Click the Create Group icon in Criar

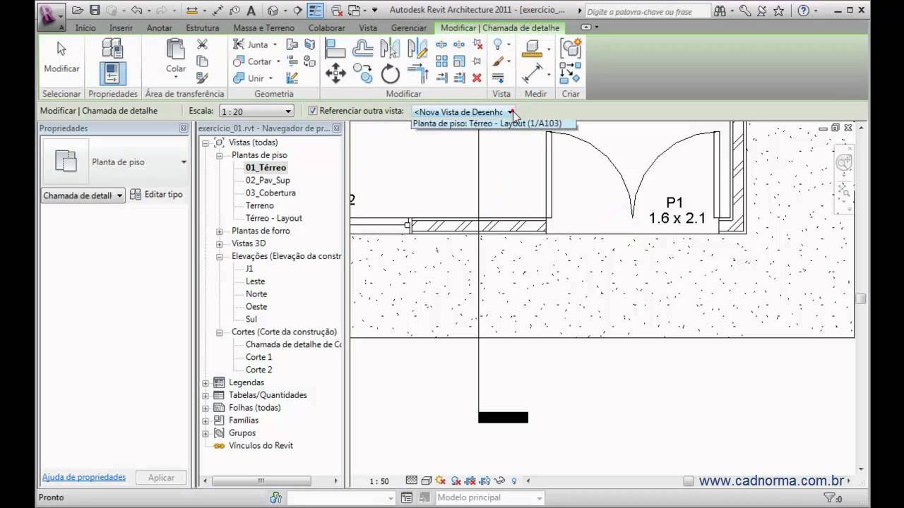click(571, 48)
